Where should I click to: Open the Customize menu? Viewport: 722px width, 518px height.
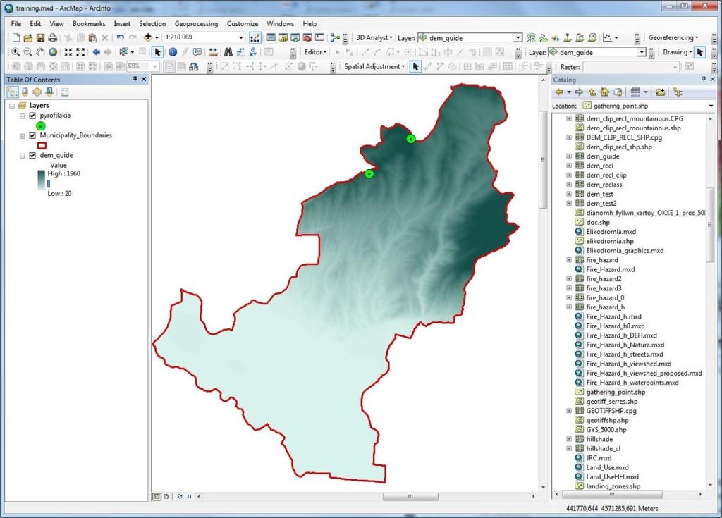pyautogui.click(x=243, y=23)
